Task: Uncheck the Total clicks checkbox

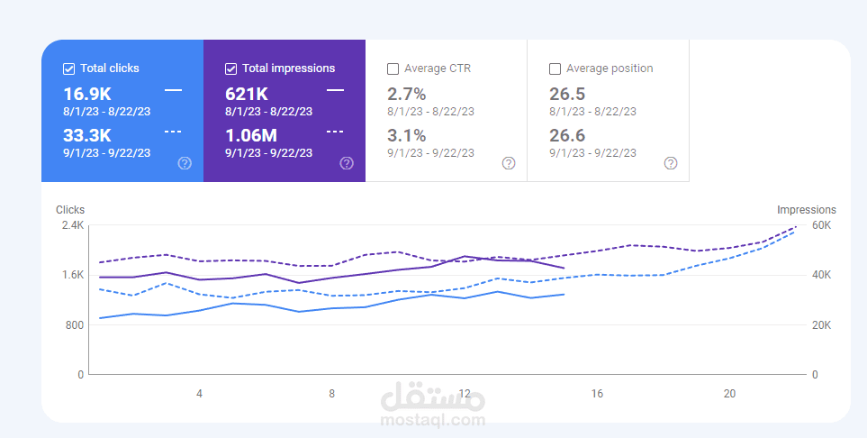Action: pyautogui.click(x=69, y=68)
